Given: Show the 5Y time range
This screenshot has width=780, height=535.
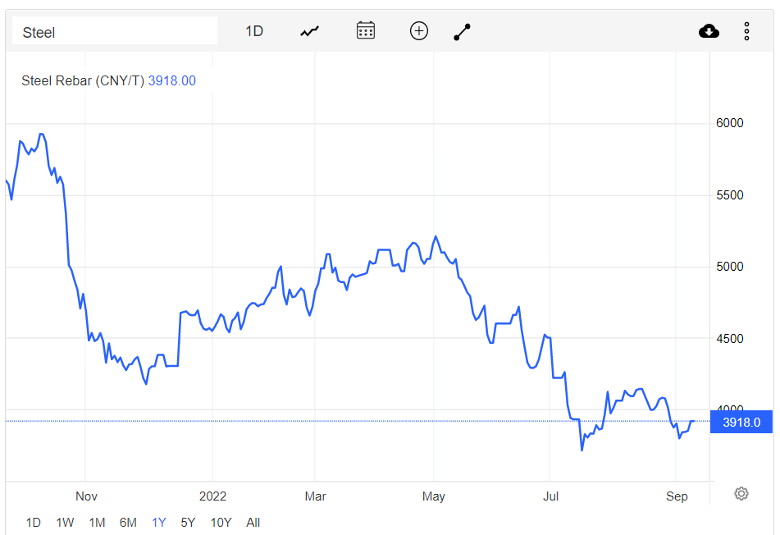Looking at the screenshot, I should [x=188, y=523].
